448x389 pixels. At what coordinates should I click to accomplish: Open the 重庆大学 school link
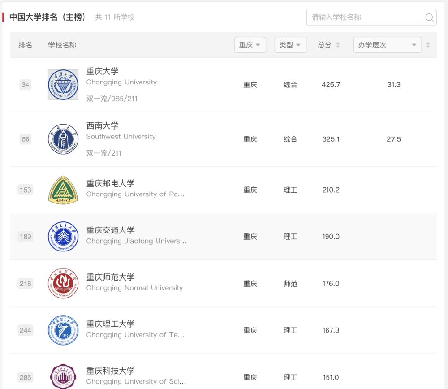(x=102, y=71)
